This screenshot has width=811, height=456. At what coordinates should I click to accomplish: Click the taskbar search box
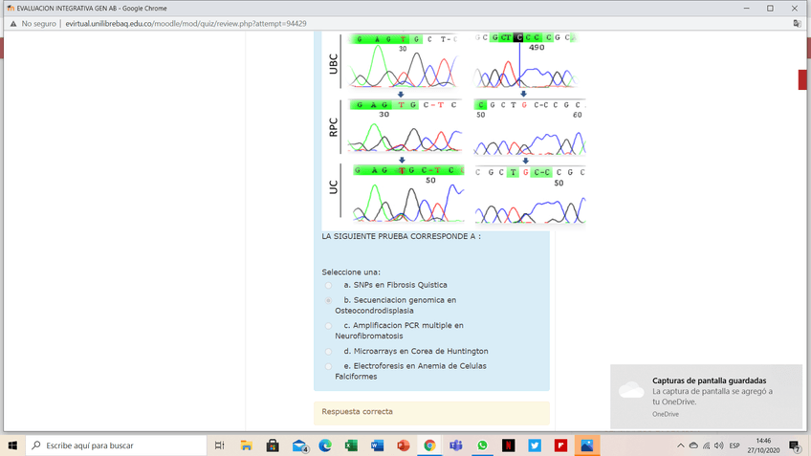116,445
